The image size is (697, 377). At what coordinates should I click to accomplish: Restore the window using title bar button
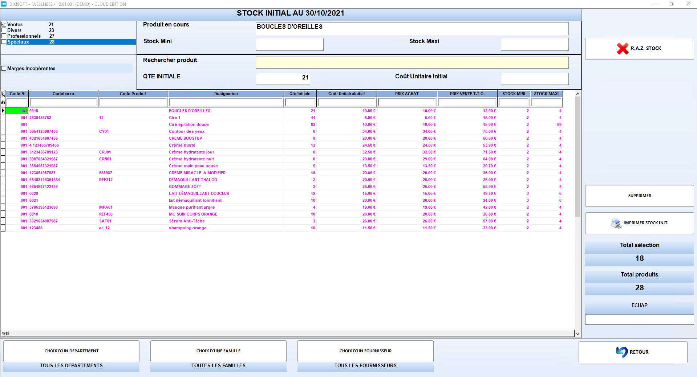[672, 4]
